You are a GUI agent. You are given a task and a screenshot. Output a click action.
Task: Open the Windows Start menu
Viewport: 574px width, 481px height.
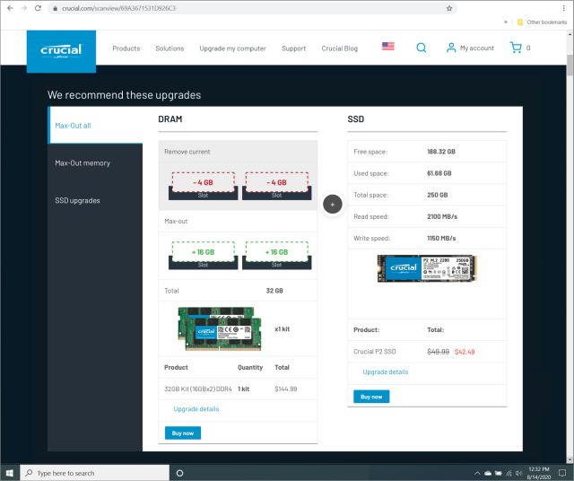[10, 472]
